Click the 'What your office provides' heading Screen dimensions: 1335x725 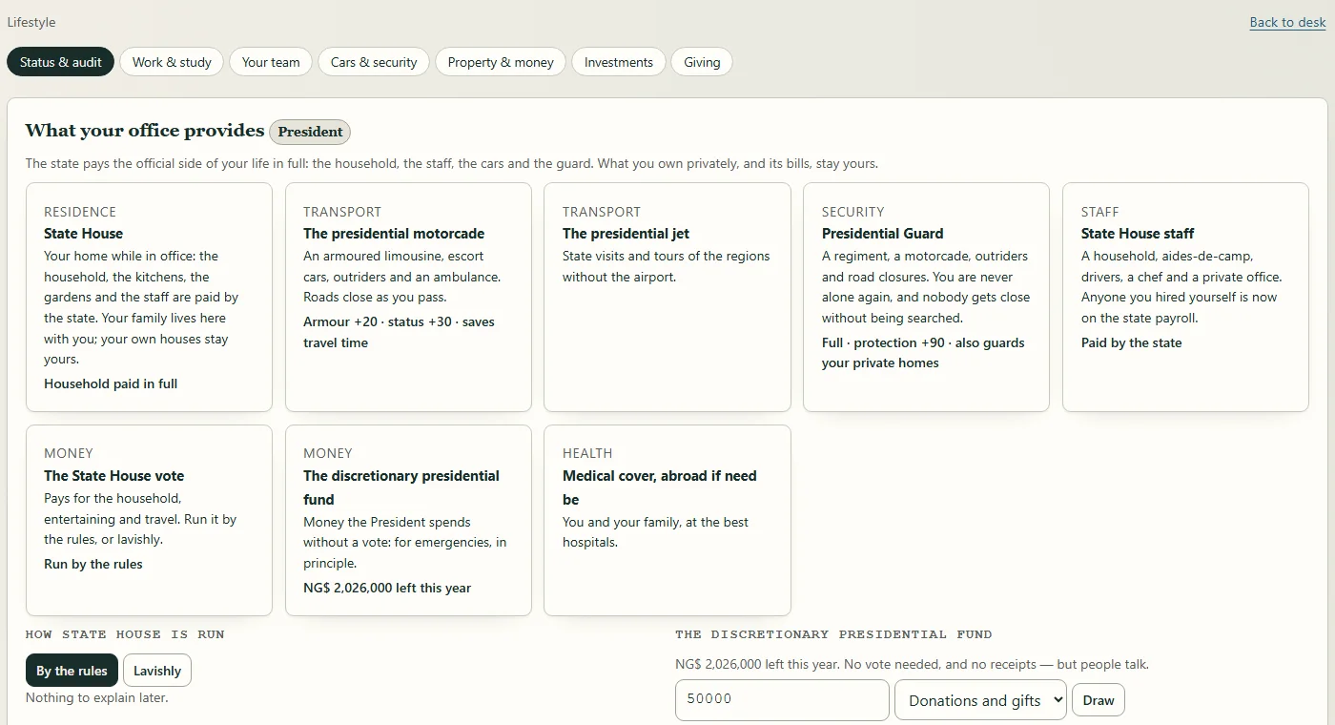point(145,131)
